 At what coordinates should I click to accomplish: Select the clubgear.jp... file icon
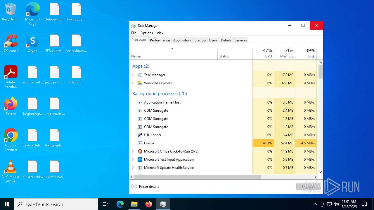pyautogui.click(x=54, y=12)
